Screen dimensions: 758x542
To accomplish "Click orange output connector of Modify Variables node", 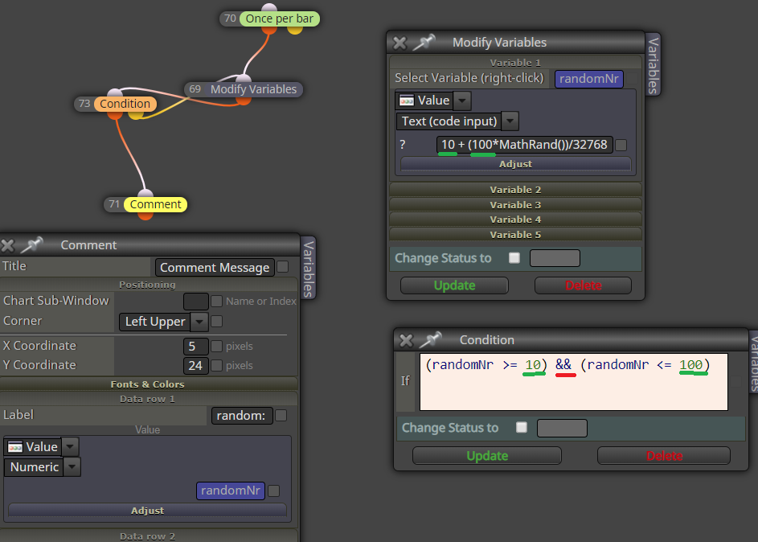I will [244, 101].
